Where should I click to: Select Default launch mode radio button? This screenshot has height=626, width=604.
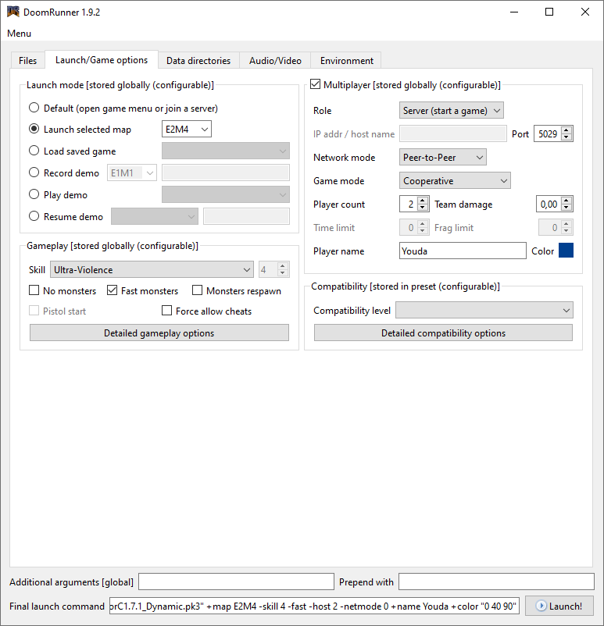(34, 108)
